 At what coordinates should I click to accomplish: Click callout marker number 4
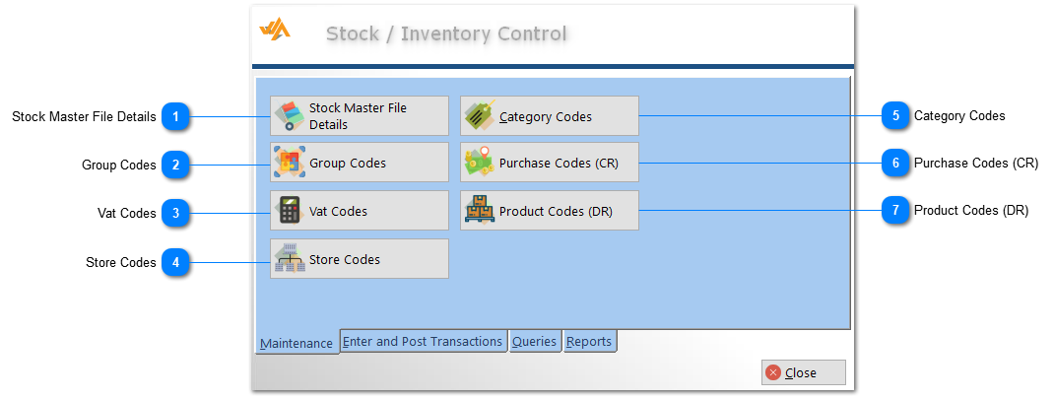tap(175, 262)
